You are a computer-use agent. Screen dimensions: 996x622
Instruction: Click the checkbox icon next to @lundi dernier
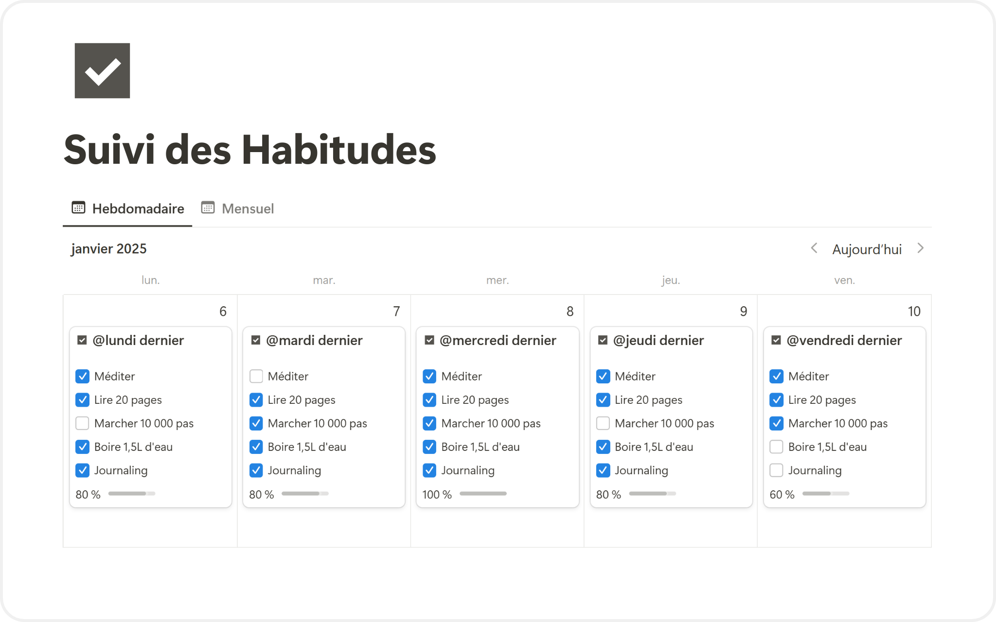[82, 340]
